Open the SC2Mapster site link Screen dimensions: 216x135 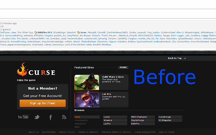170,120
